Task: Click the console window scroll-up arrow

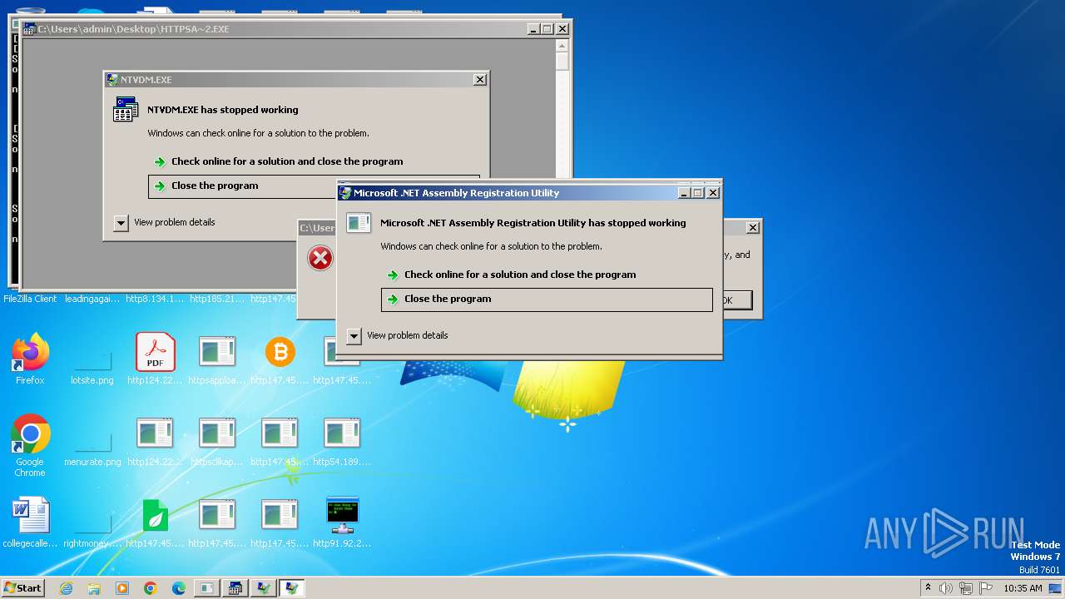Action: [x=562, y=45]
